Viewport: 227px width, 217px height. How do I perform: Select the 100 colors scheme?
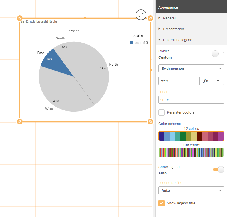[191, 152]
